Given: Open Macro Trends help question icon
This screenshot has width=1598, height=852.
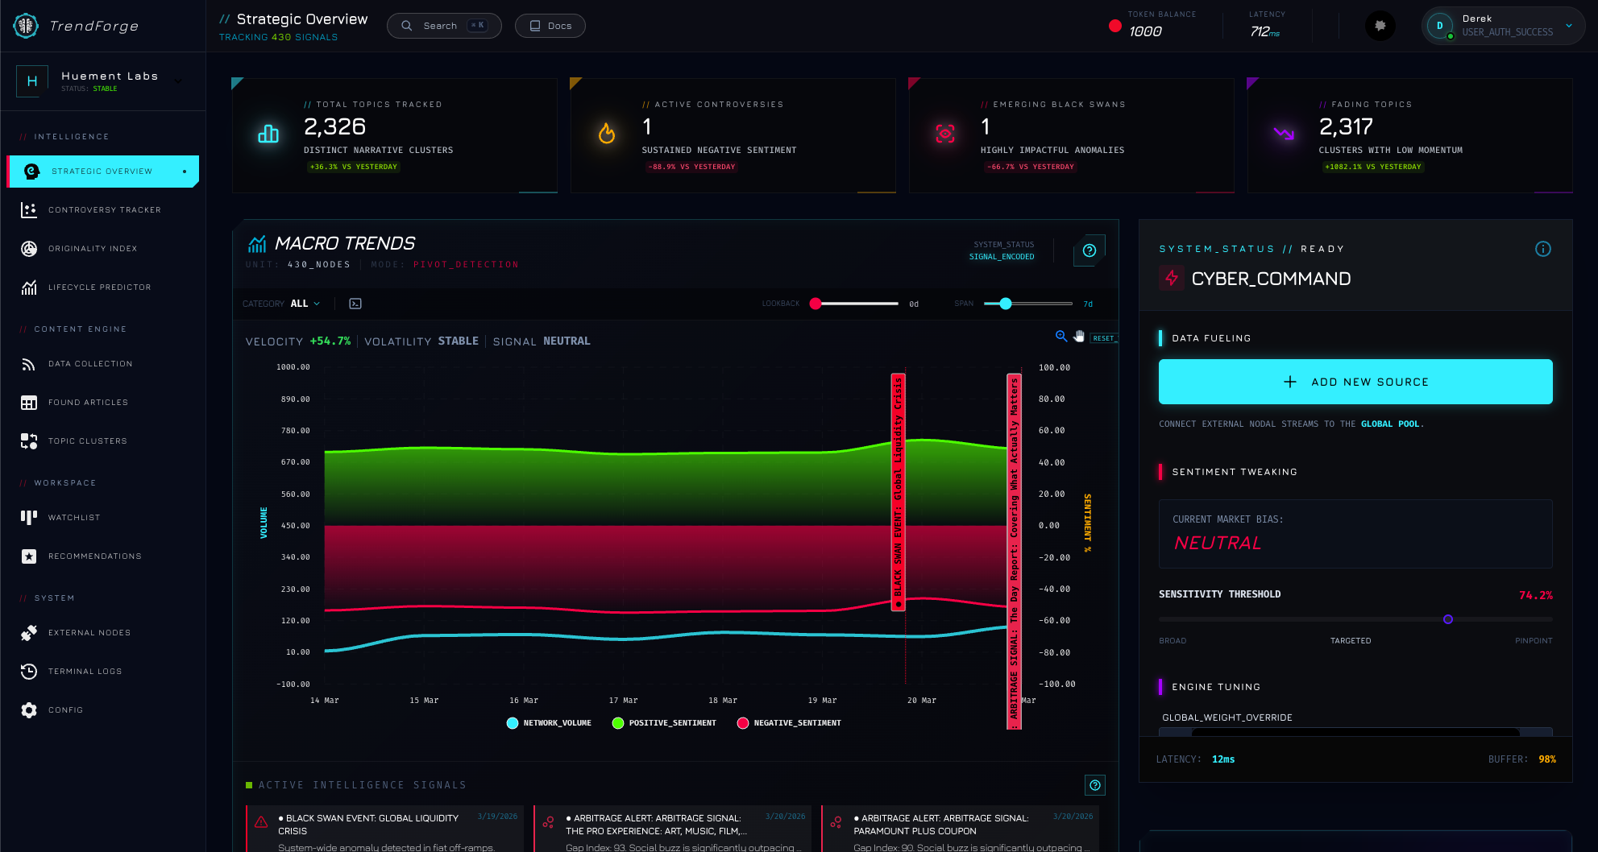Looking at the screenshot, I should coord(1089,250).
